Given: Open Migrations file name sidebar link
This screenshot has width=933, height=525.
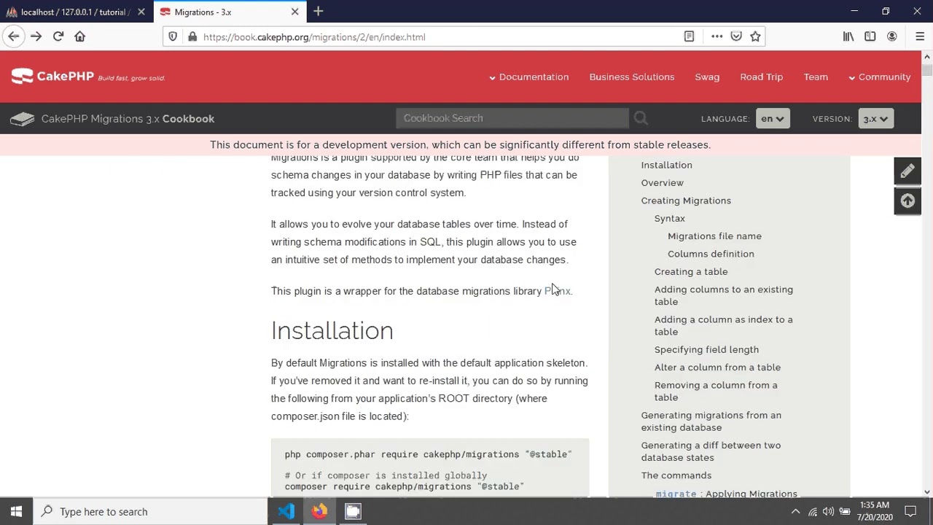Looking at the screenshot, I should point(714,236).
